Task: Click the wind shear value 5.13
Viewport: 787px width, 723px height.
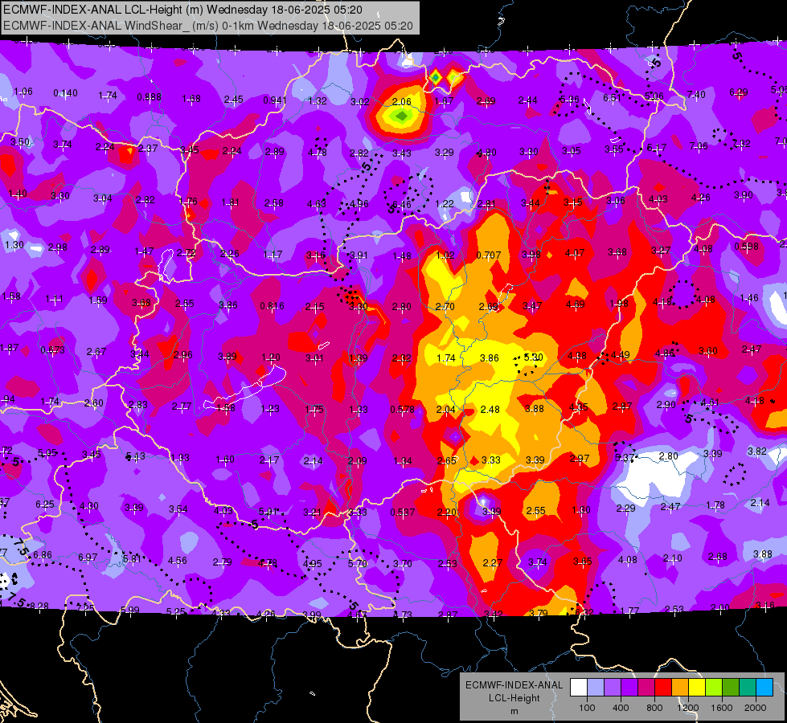Action: [136, 456]
